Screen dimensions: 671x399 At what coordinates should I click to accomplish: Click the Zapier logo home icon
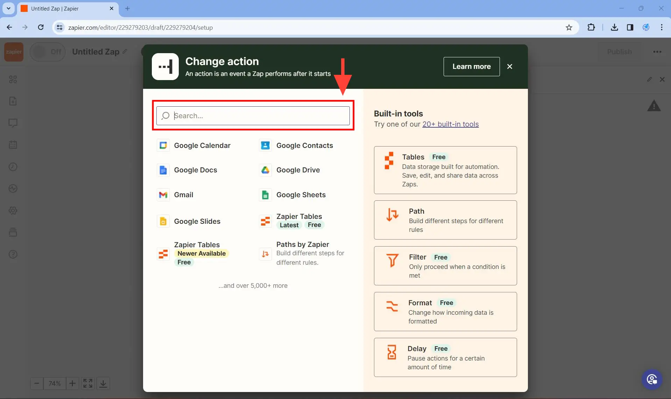tap(14, 52)
